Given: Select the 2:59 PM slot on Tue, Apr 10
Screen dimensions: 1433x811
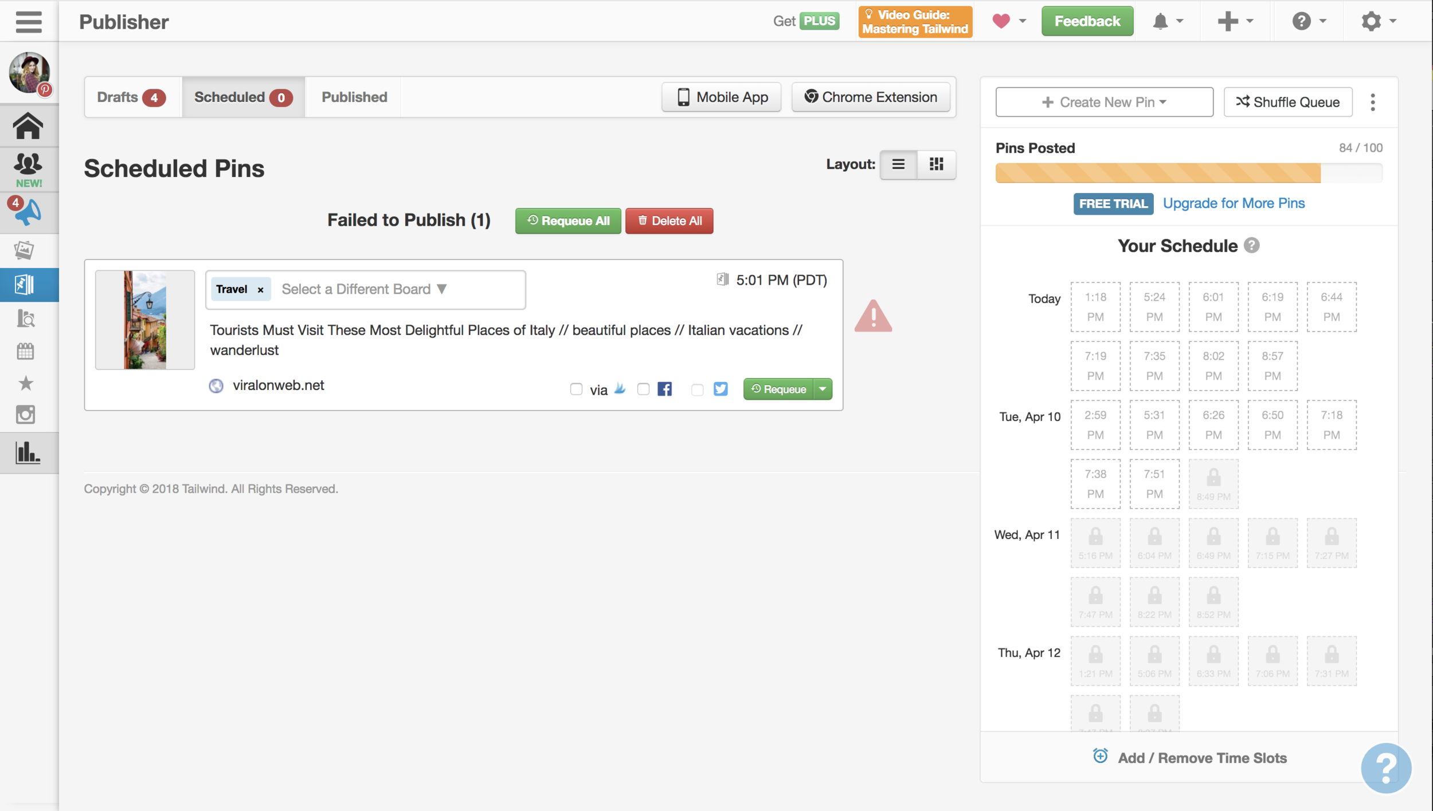Looking at the screenshot, I should (x=1095, y=425).
